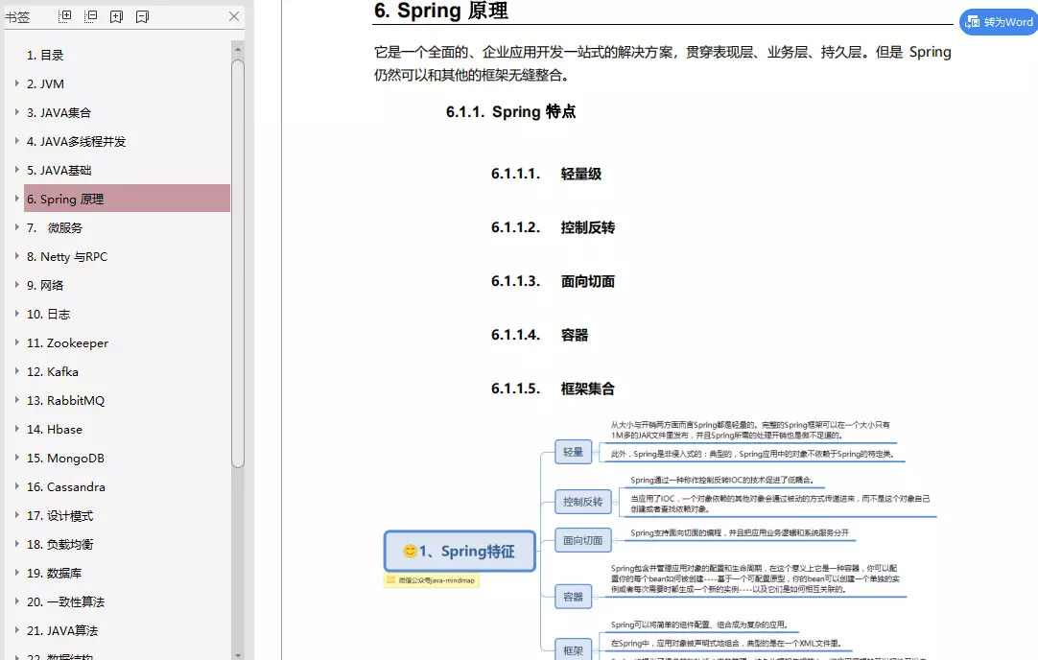Select bookmark 3. JAVA集合
This screenshot has width=1038, height=660.
59,112
